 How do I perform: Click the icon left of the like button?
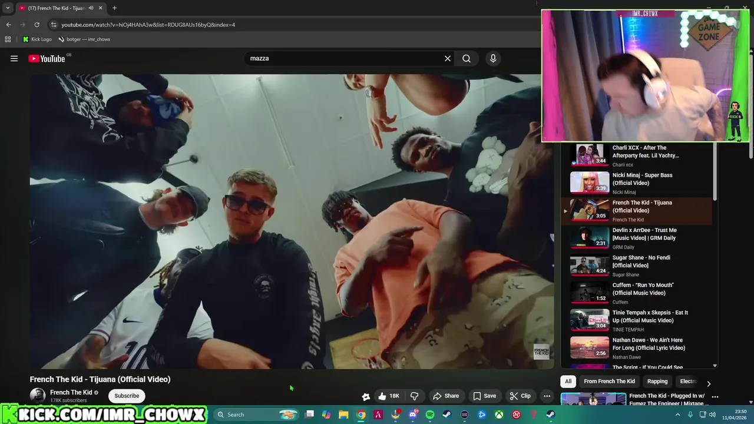pos(366,396)
